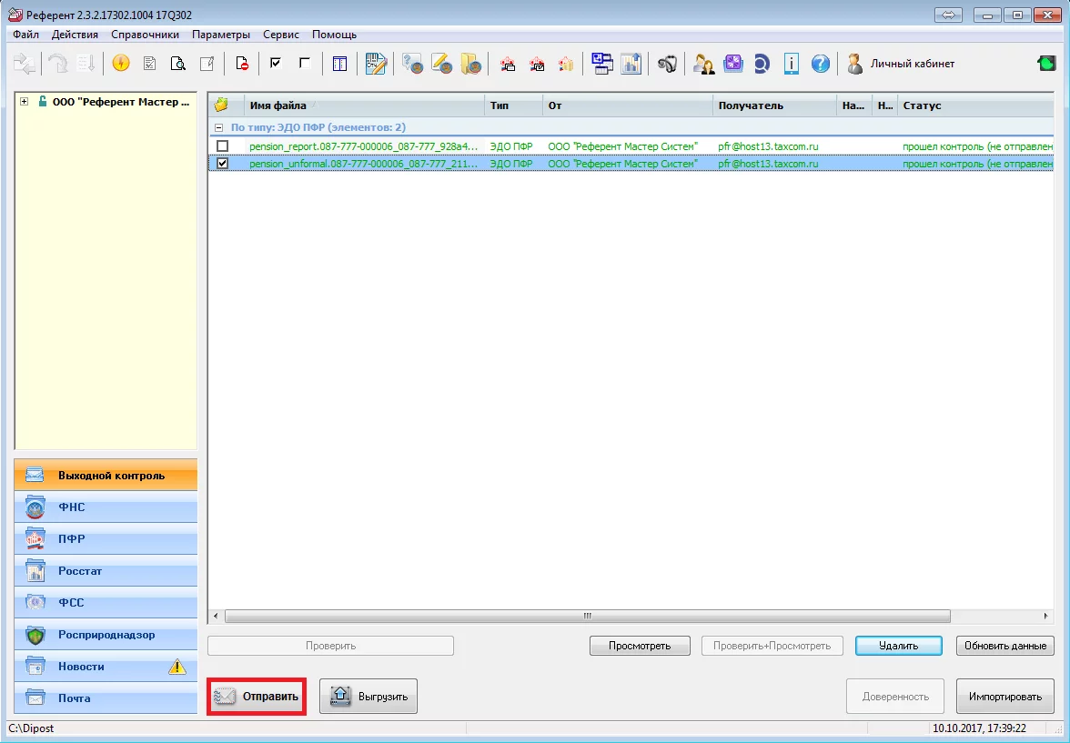Click the blue question mark help icon
The width and height of the screenshot is (1070, 743).
point(821,65)
